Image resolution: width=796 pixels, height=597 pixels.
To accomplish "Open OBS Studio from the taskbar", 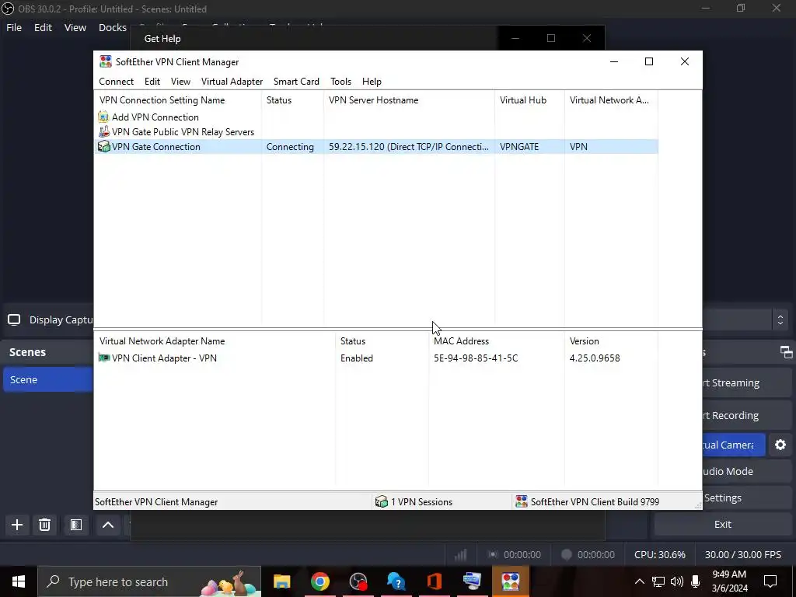I will pos(358,581).
